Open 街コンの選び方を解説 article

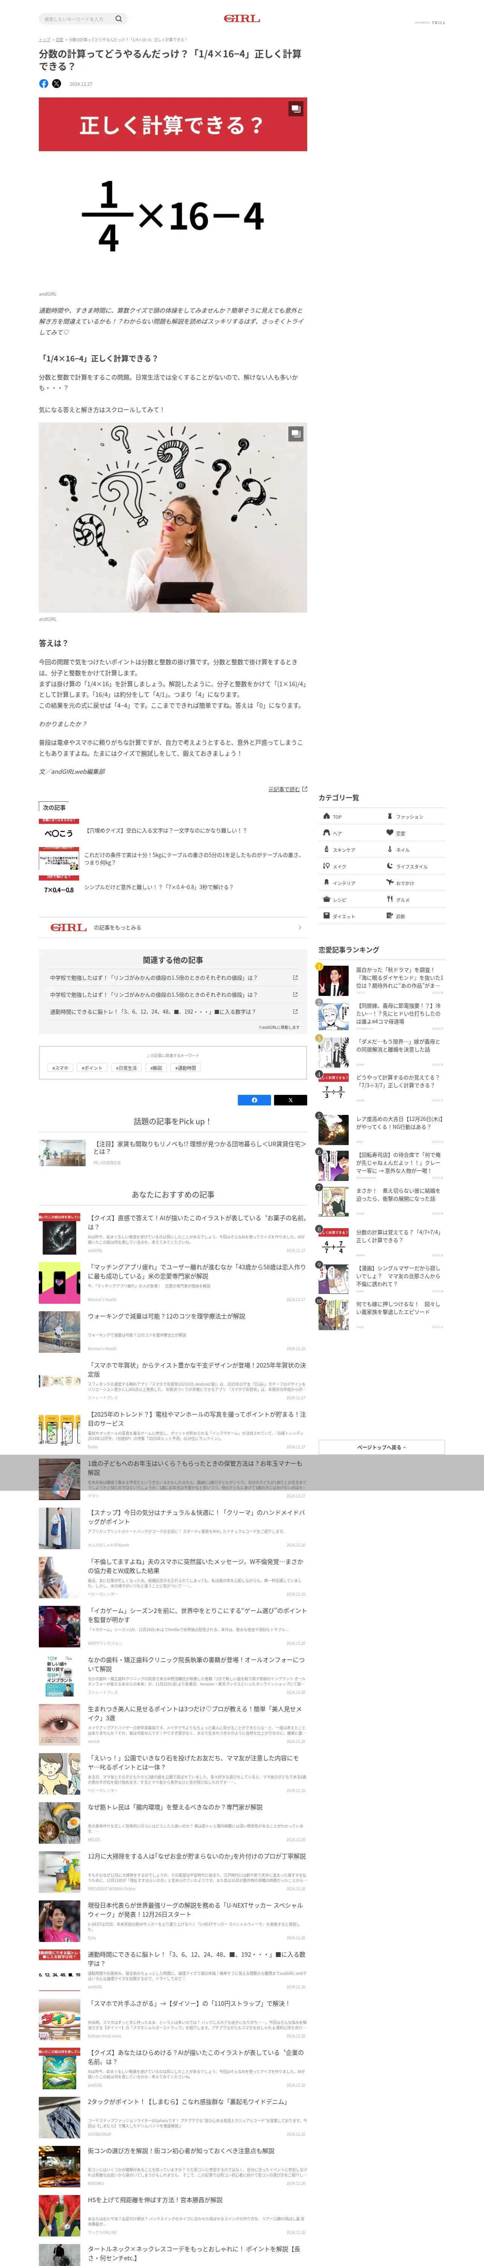(173, 2167)
